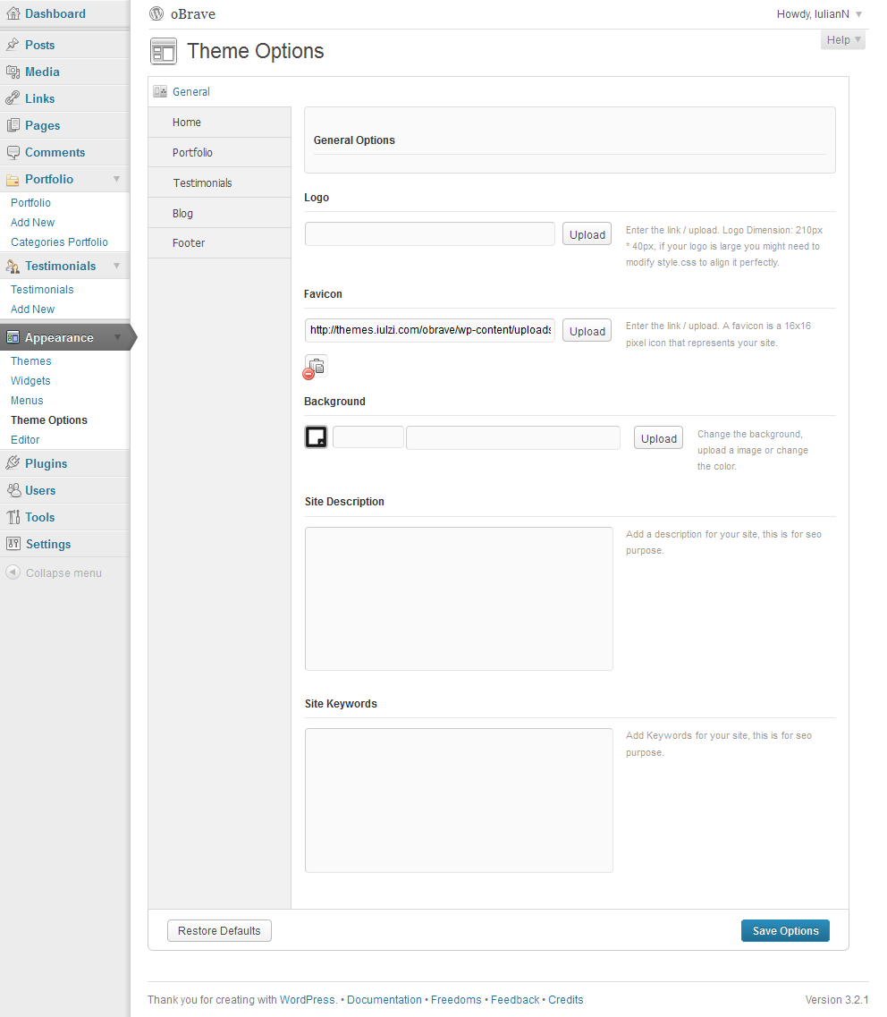Click into the Site Description textarea

(459, 598)
